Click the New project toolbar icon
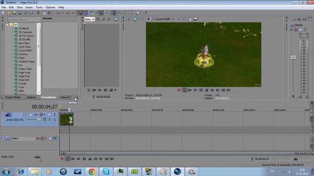The height and width of the screenshot is (176, 314). 3,13
